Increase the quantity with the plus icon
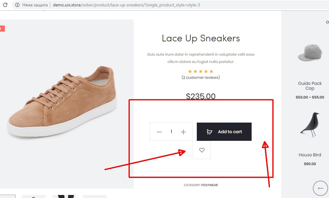 click(x=183, y=132)
